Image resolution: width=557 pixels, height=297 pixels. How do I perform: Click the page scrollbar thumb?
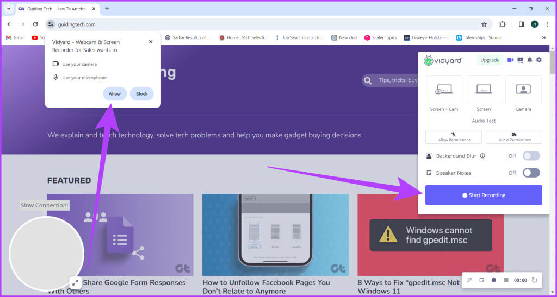point(553,63)
